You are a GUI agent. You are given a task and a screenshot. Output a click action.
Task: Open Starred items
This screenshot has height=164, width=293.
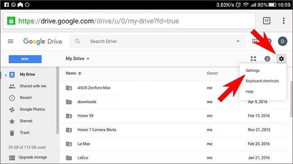[x=26, y=121]
